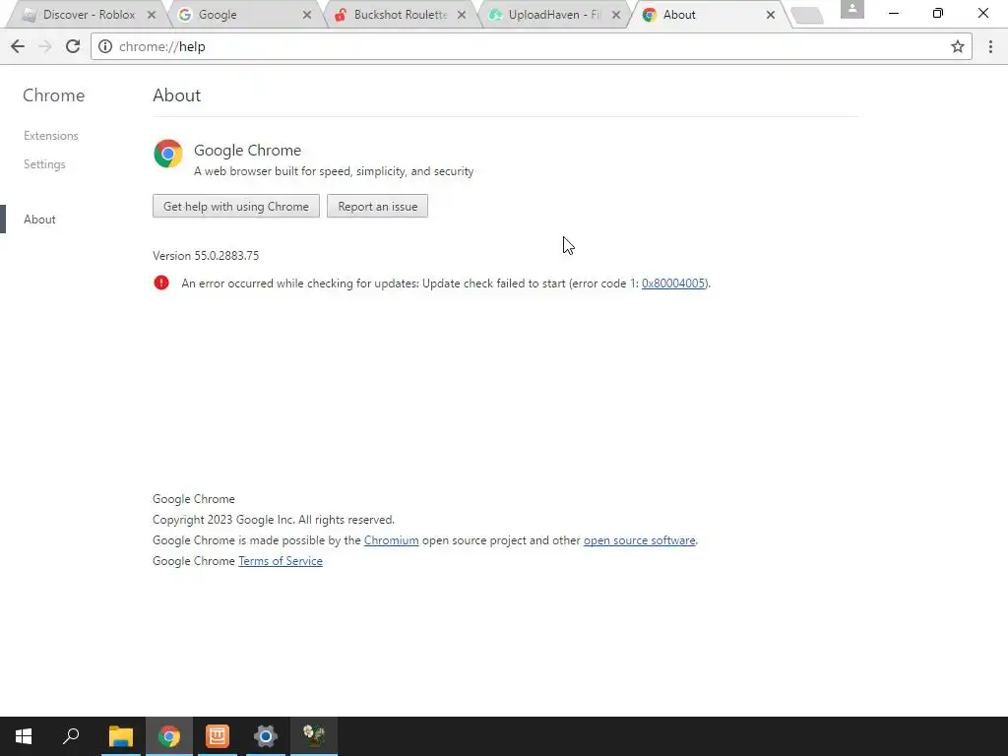Close the Buckshot Roulette tab
The width and height of the screenshot is (1008, 756).
click(x=462, y=15)
